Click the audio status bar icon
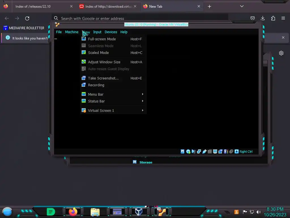Screen dimensions: 290x218 tap(193, 152)
